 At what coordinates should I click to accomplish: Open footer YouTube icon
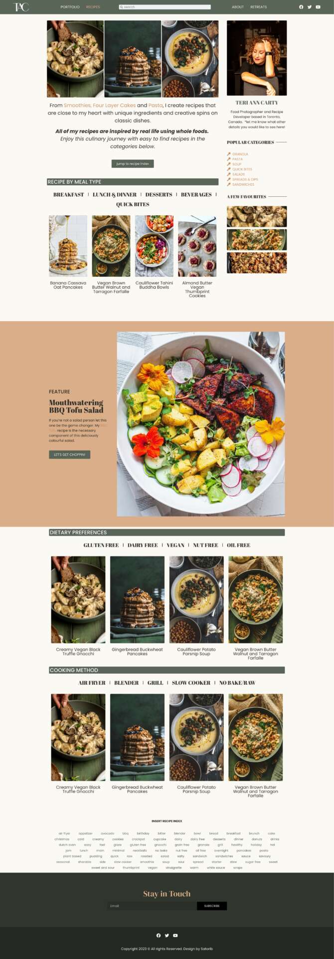[x=175, y=936]
